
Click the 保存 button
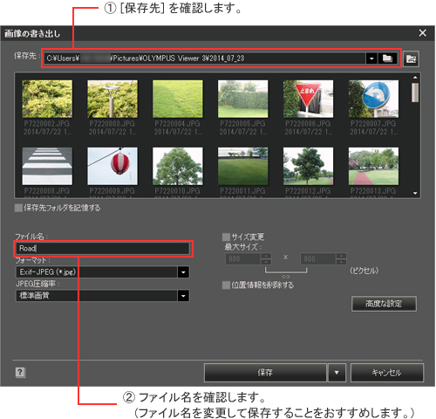[x=265, y=373]
